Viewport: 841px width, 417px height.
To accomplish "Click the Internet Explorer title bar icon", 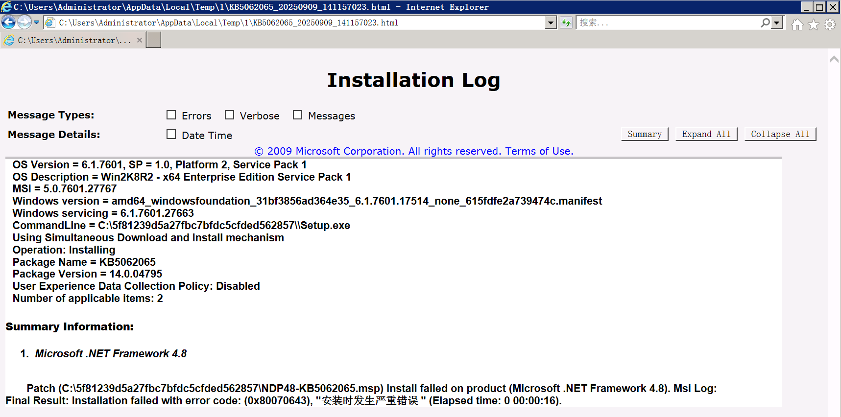I will point(6,7).
